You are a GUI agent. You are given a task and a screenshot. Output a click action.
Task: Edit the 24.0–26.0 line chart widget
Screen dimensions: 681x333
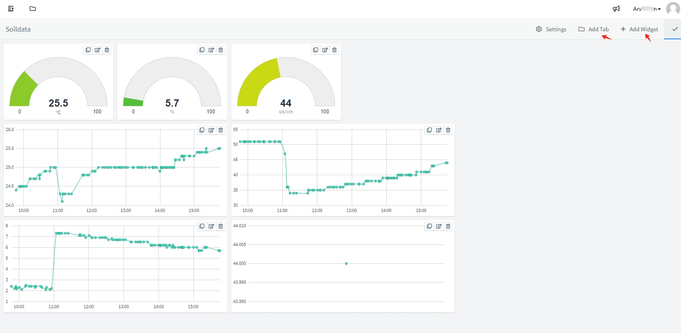211,130
